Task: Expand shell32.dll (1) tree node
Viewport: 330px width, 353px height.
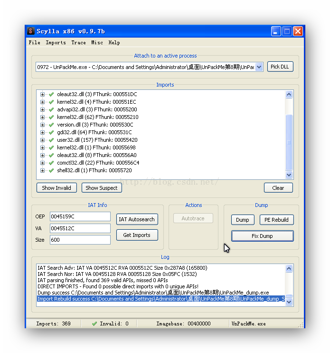Action: 42,170
